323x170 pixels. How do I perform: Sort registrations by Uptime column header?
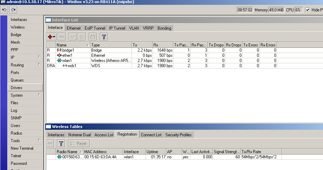tap(156, 152)
